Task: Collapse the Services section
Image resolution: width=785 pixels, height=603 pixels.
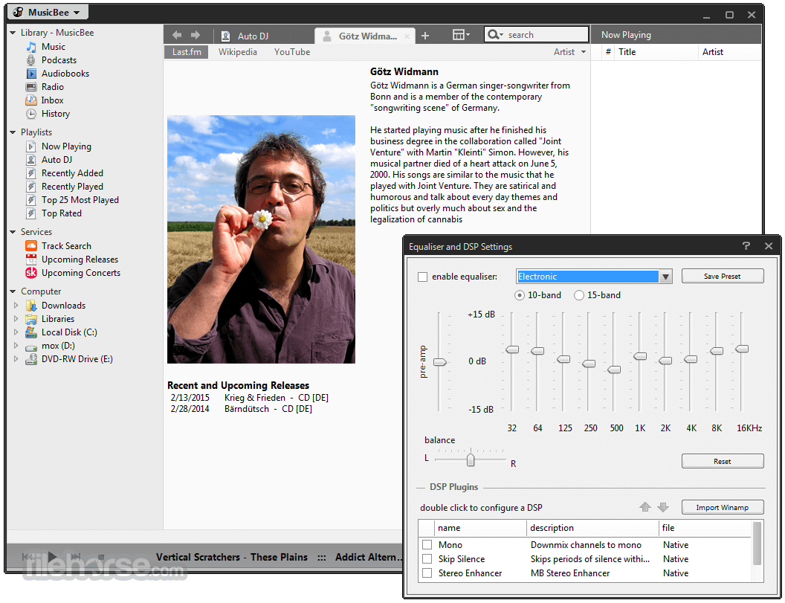Action: point(13,232)
